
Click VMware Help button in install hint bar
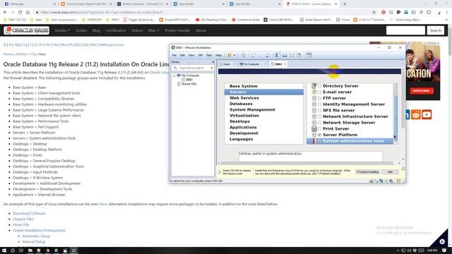coord(390,171)
